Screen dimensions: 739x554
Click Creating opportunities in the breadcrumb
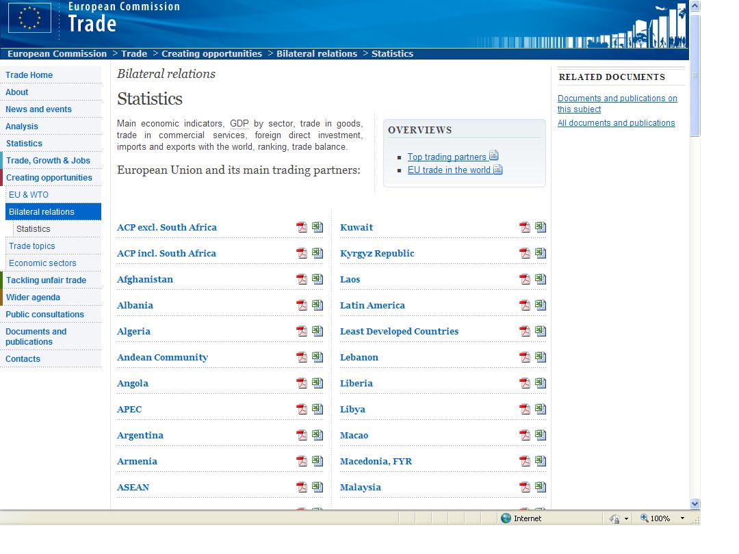(x=211, y=54)
